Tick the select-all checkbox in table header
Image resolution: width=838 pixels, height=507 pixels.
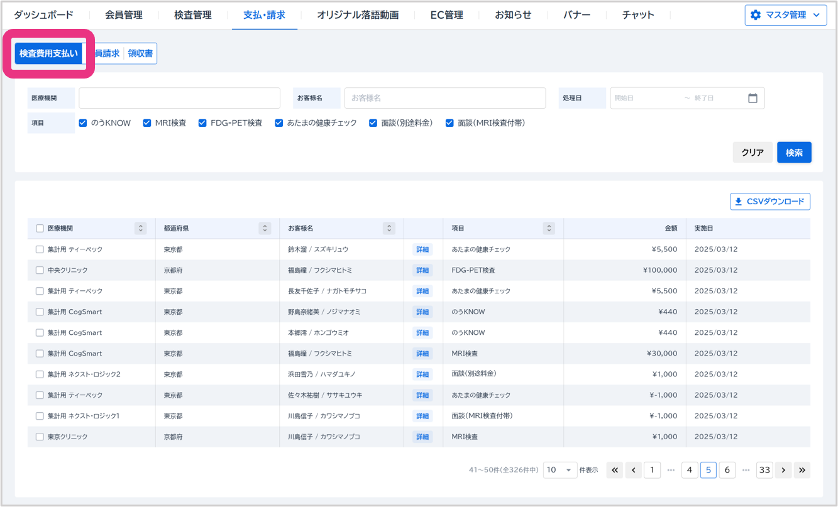click(40, 229)
